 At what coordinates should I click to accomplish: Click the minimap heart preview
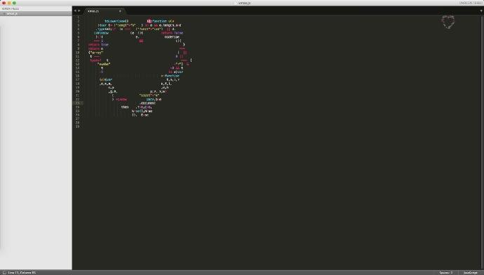448,22
